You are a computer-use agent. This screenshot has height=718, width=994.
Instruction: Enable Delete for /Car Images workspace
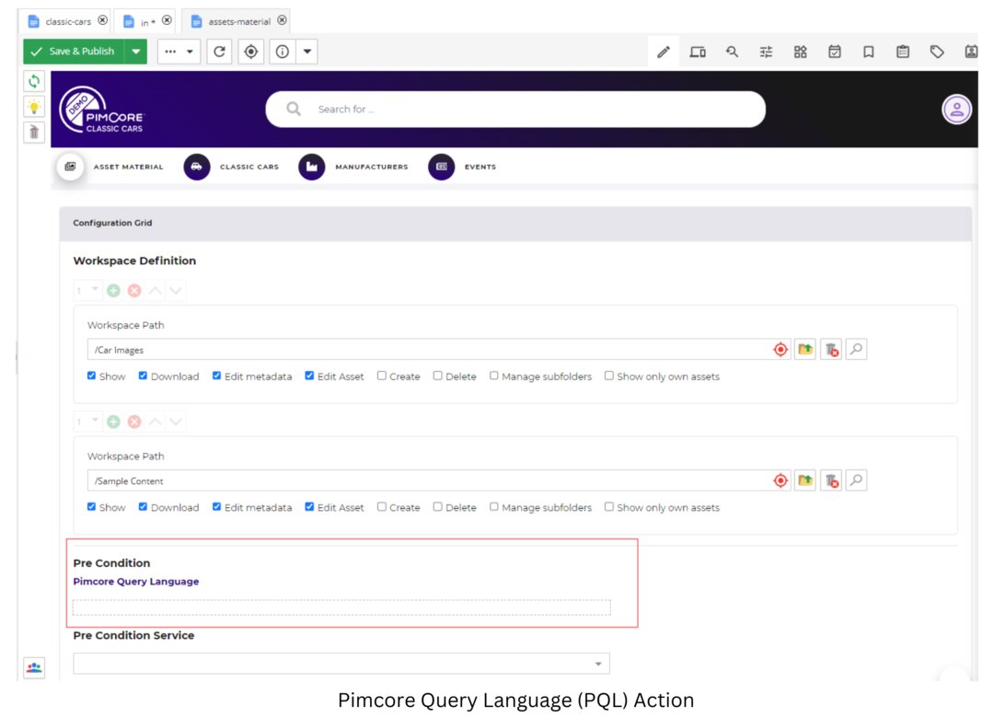[437, 376]
